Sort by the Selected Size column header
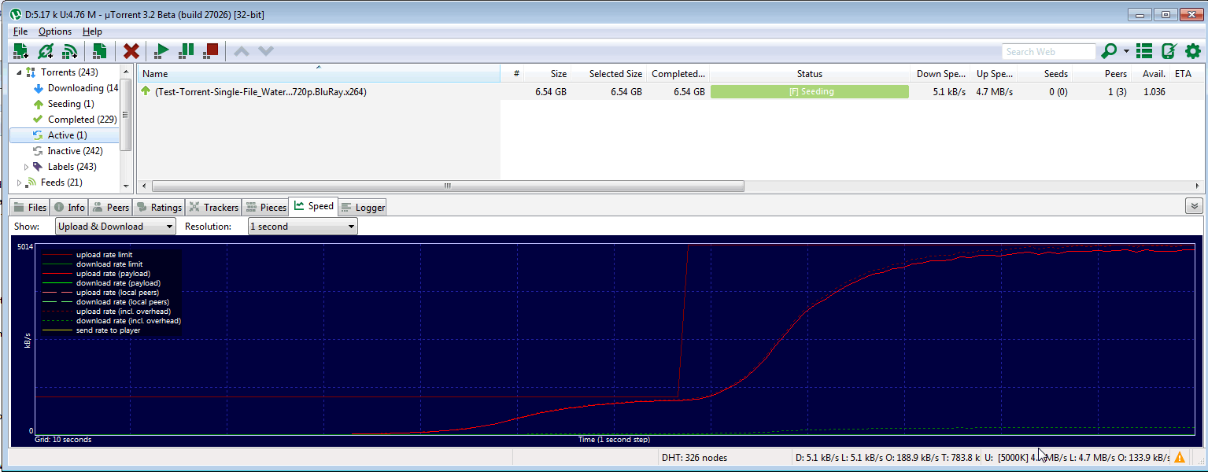The height and width of the screenshot is (472, 1208). (609, 73)
